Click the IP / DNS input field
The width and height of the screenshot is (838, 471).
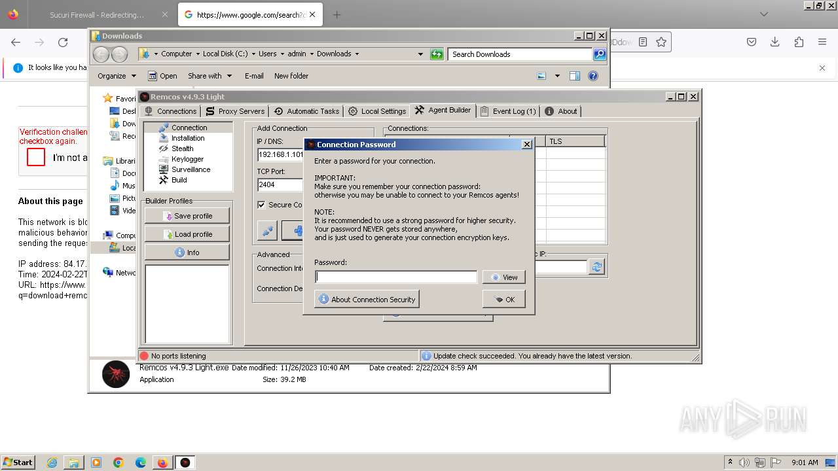click(x=281, y=155)
